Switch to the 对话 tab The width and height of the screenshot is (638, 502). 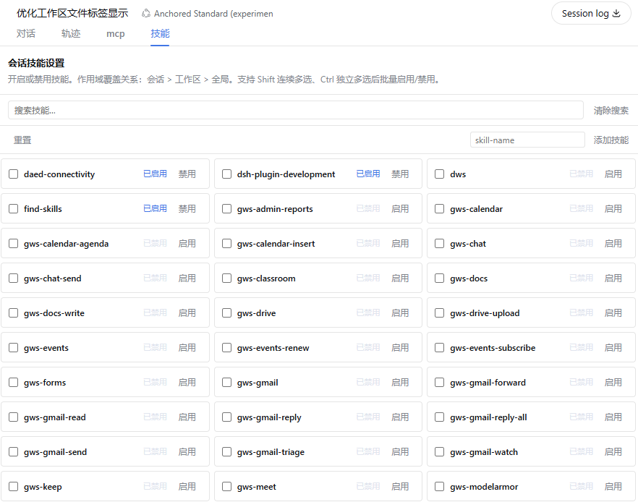tap(25, 33)
